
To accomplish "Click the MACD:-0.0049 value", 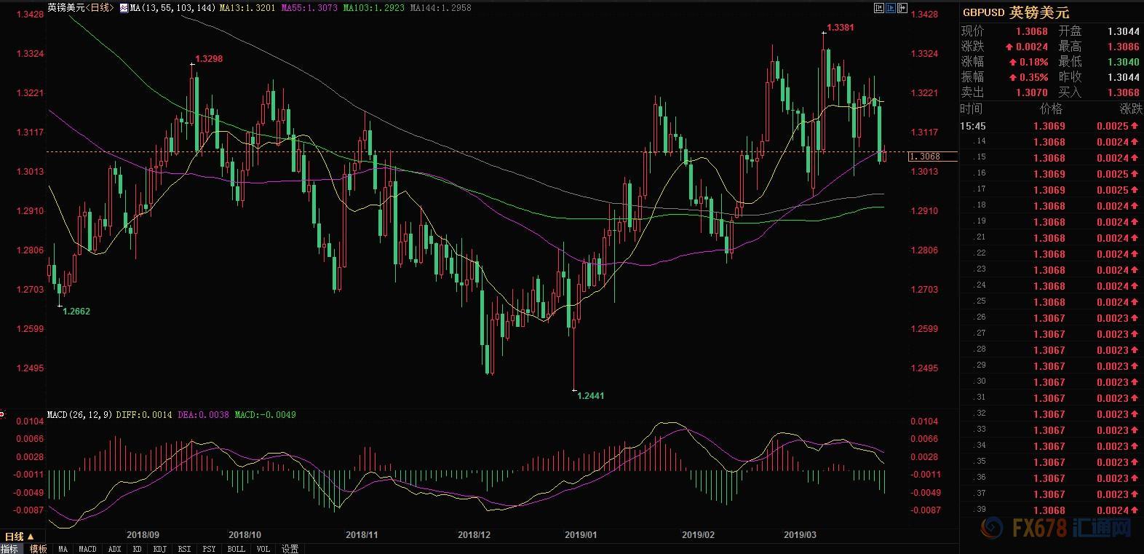I will tap(266, 415).
